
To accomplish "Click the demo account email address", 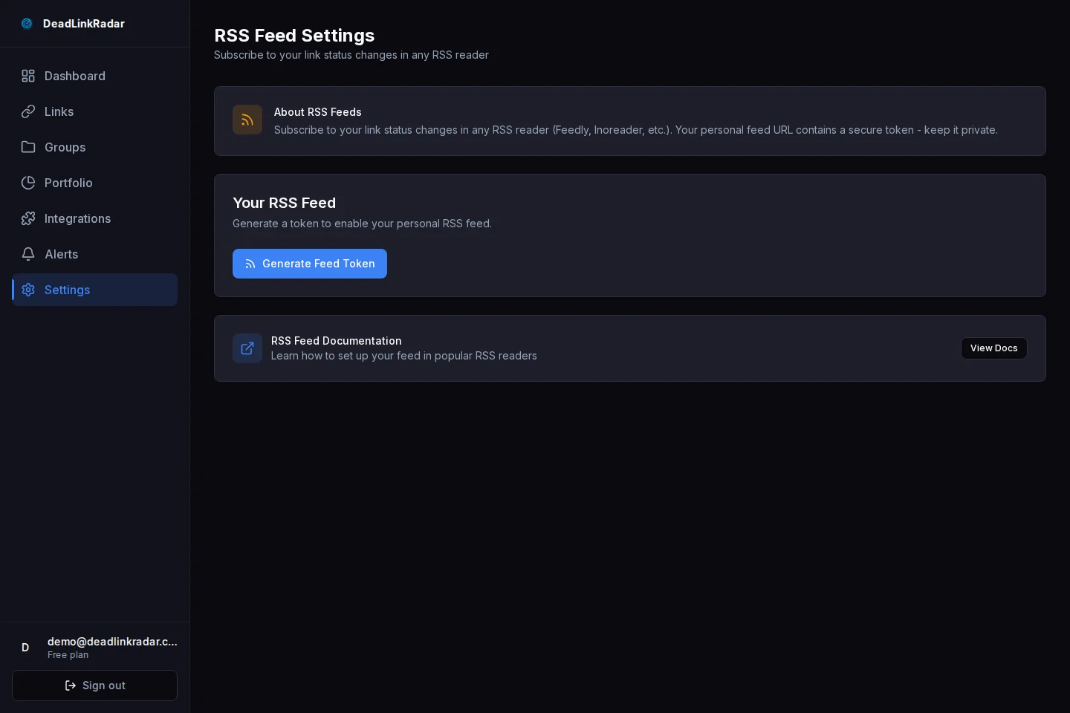I will coord(112,642).
